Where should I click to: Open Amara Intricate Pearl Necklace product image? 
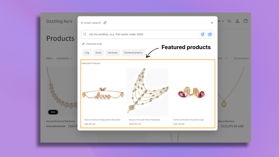point(148,92)
